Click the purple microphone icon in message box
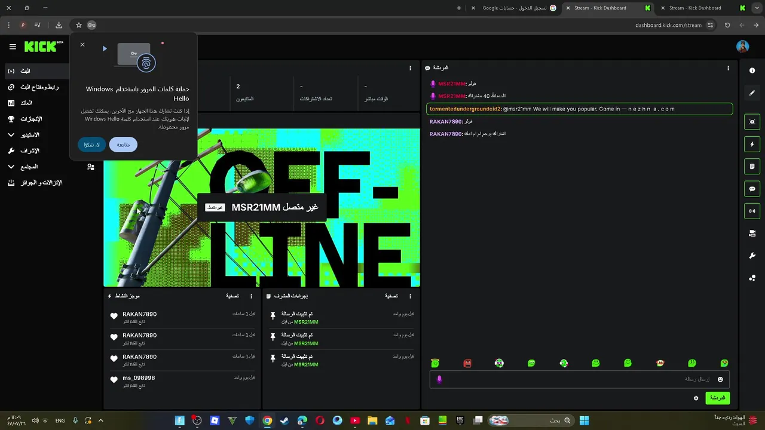Viewport: 765px width, 430px height. (x=439, y=379)
